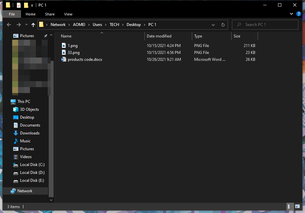Click the 10/26/2021 9:21 AM date cell
The image size is (305, 213).
[164, 59]
